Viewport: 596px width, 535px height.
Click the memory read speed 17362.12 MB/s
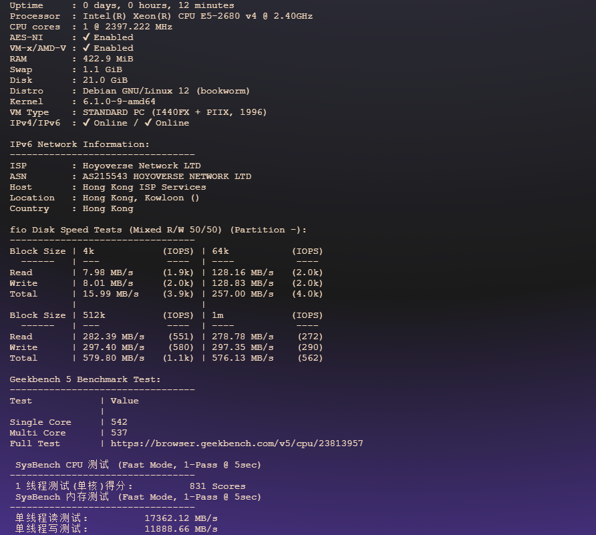[180, 518]
